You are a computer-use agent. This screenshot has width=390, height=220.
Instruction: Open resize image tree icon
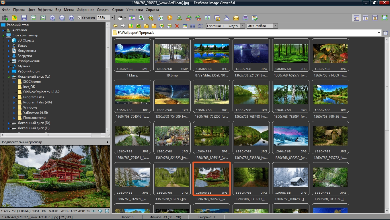pos(141,18)
